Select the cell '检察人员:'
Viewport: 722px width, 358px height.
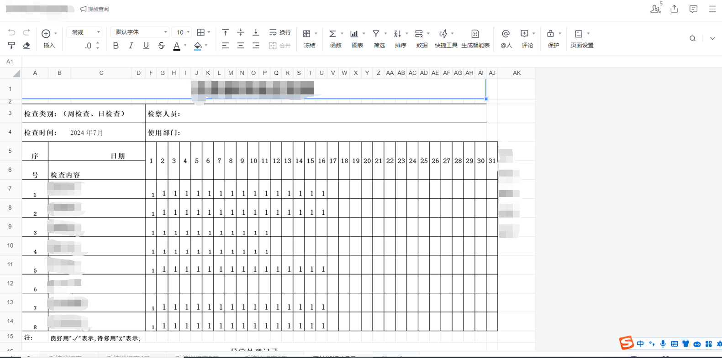[x=316, y=114]
